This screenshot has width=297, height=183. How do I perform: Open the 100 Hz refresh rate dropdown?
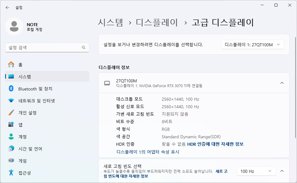[x=256, y=171]
